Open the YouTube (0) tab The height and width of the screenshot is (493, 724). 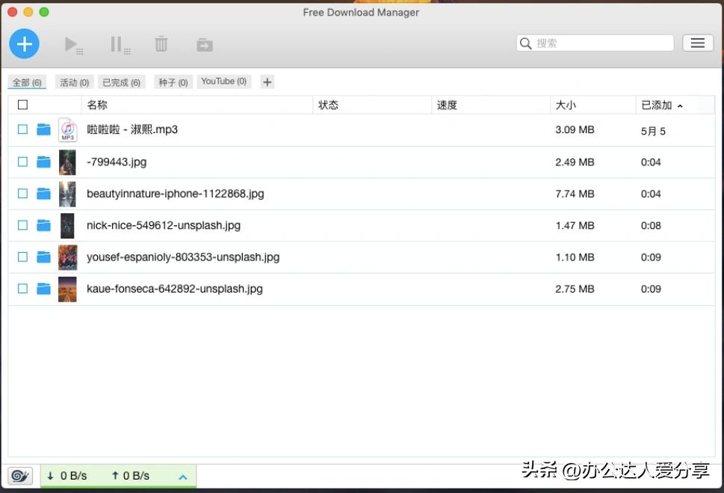pos(223,82)
